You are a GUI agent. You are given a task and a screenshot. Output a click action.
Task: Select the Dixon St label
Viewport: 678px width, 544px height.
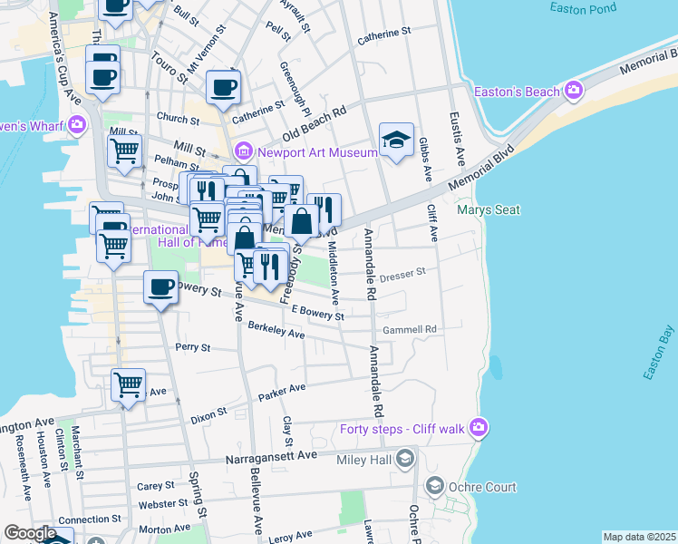(208, 415)
